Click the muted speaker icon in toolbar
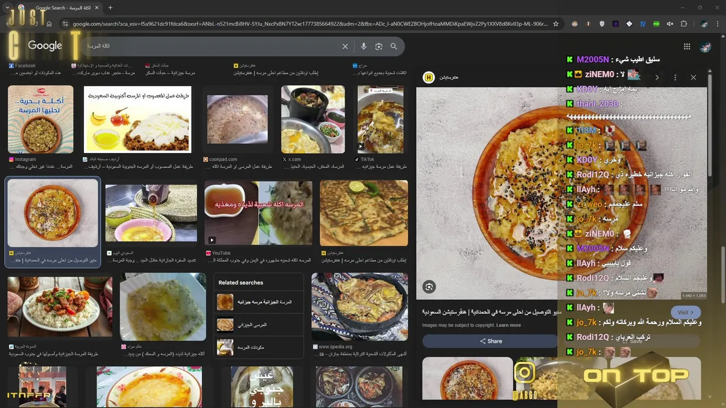This screenshot has width=726, height=408. 670,24
